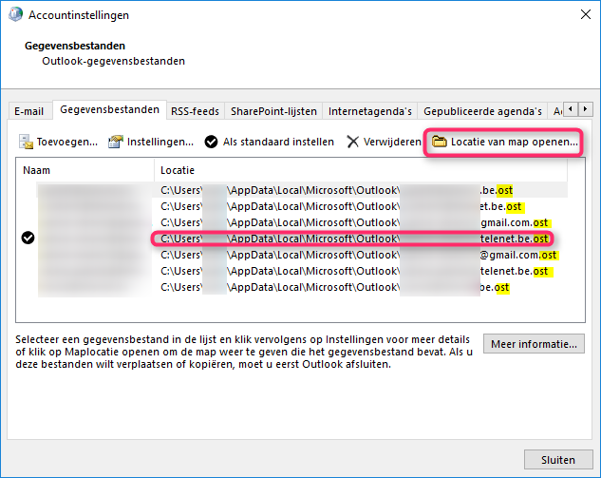Click the X icon next to Verwijderen

[352, 142]
